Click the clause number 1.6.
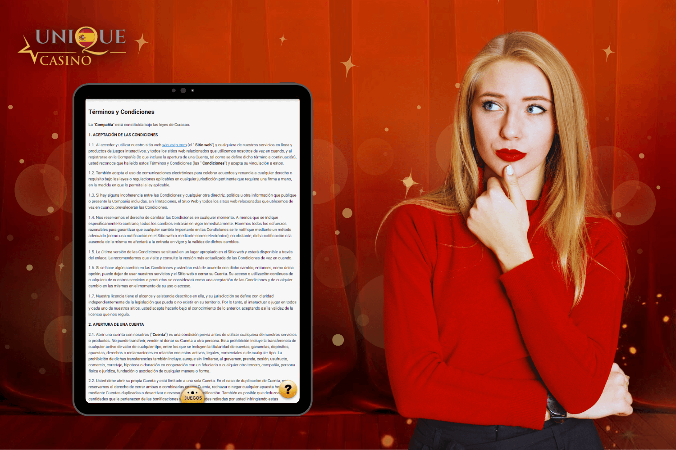This screenshot has height=450, width=676. click(x=91, y=268)
